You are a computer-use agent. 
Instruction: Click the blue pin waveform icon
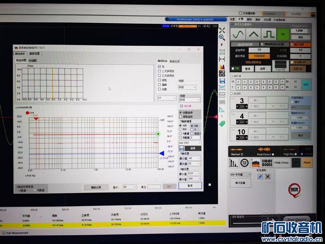(260, 177)
